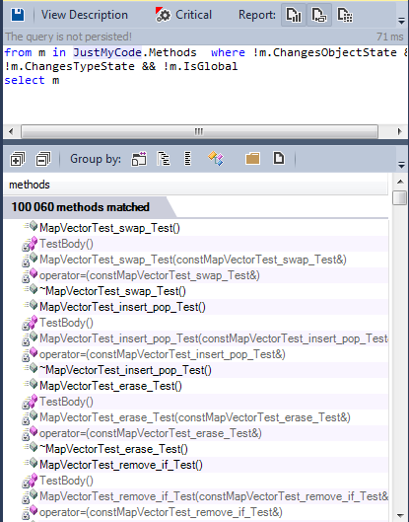
Task: Toggle the second Report export icon
Action: (319, 15)
